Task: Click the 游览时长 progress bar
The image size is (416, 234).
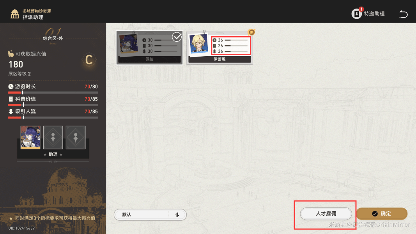Action: 53,92
